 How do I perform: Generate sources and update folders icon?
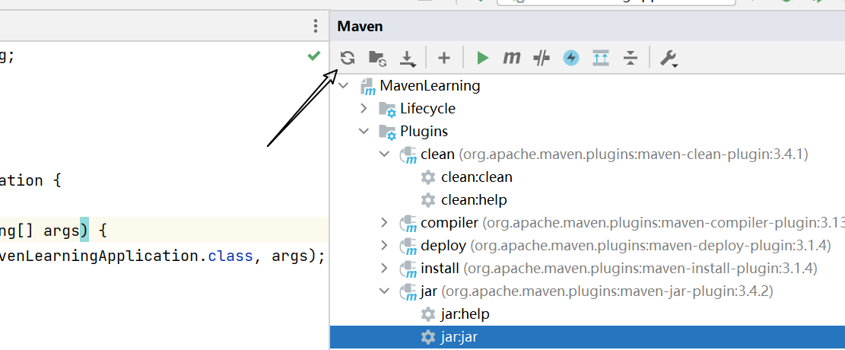[x=377, y=58]
